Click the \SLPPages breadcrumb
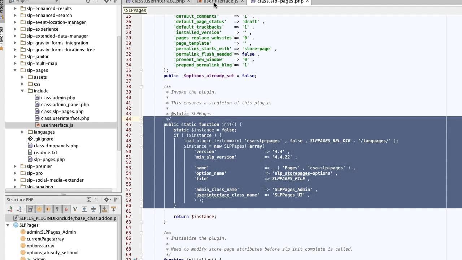This screenshot has height=260, width=462. 135,10
